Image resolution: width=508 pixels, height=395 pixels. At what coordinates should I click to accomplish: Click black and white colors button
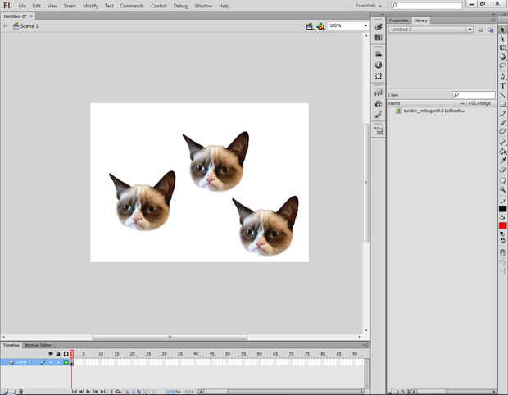click(501, 234)
